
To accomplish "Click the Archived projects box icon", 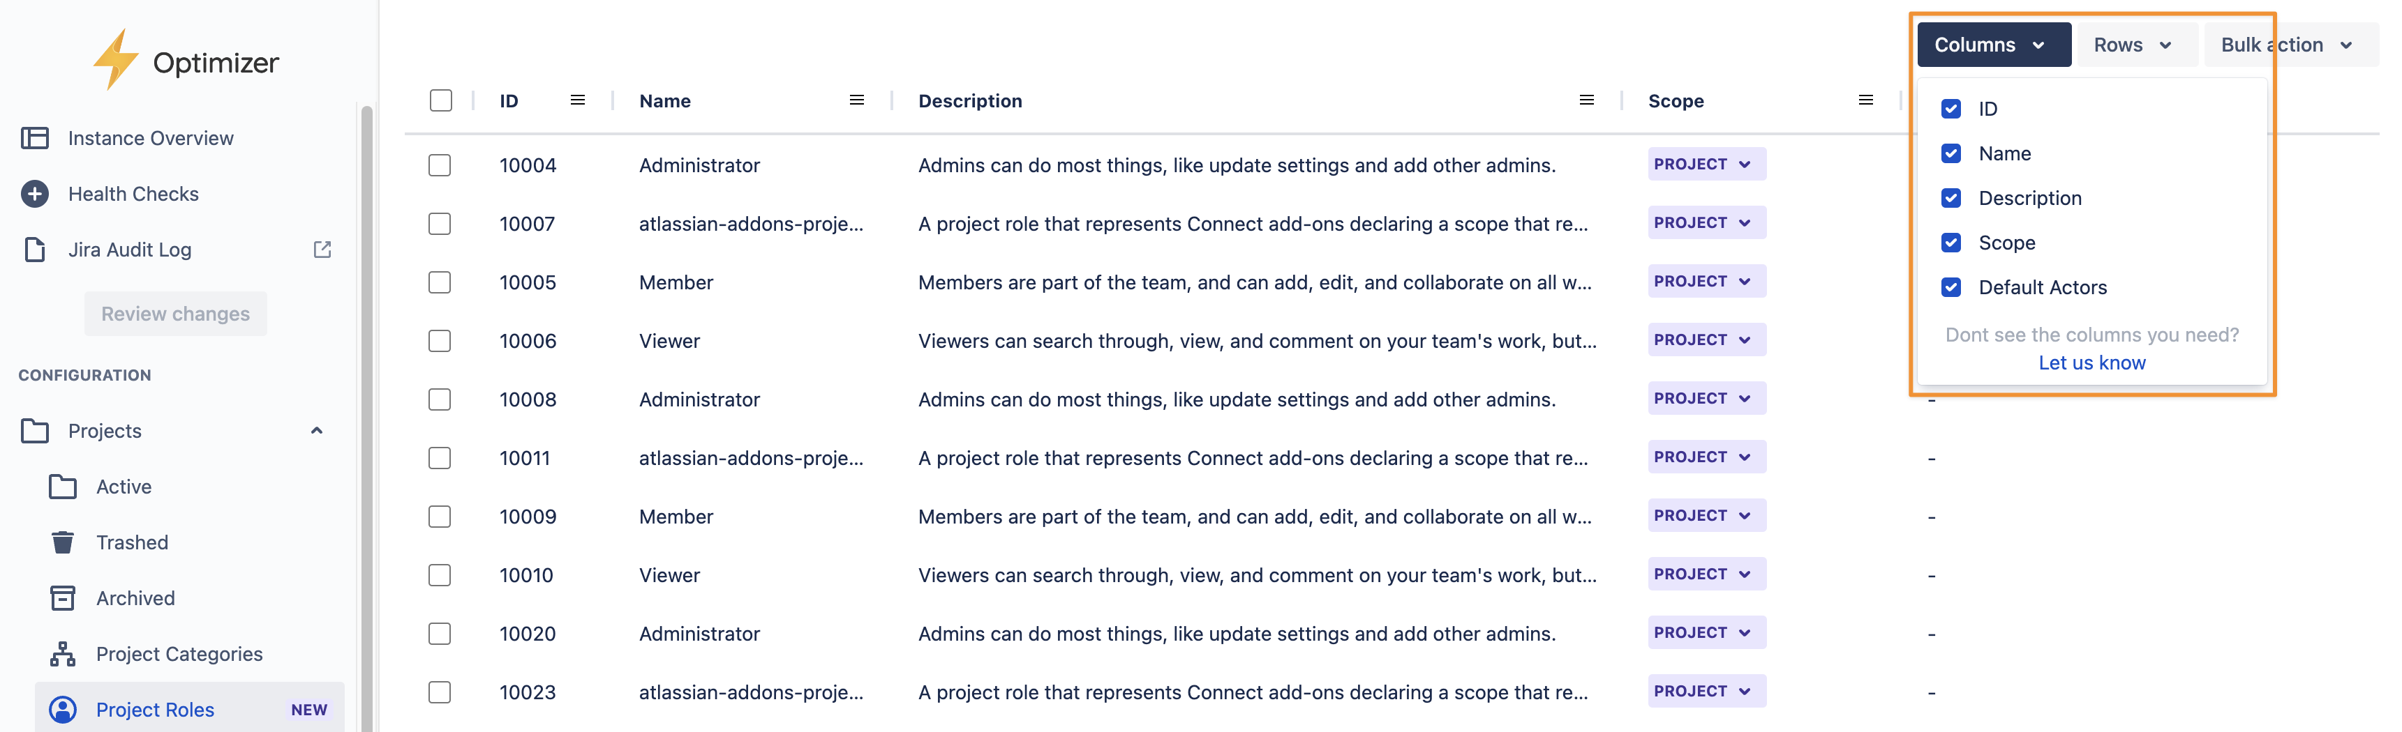I will point(63,598).
